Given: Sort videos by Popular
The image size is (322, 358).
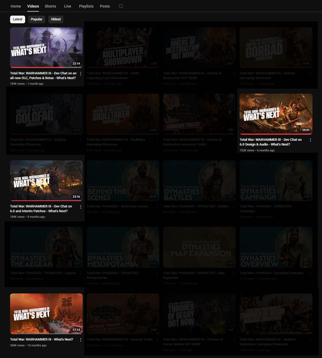Looking at the screenshot, I should [x=37, y=19].
